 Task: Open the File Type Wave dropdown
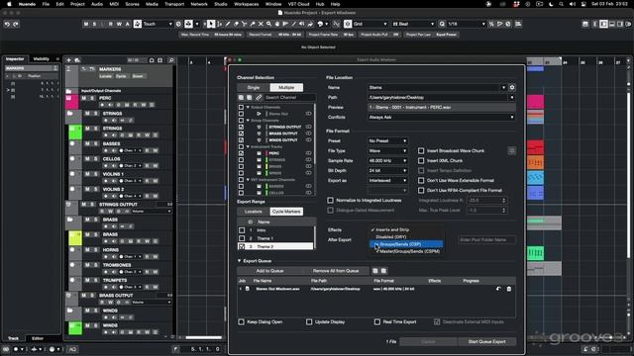pyautogui.click(x=387, y=151)
